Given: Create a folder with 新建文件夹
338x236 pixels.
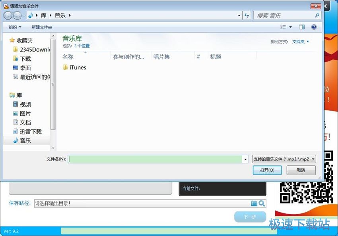Looking at the screenshot, I should [x=42, y=27].
